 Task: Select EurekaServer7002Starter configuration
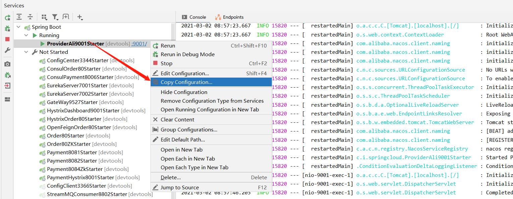77,94
